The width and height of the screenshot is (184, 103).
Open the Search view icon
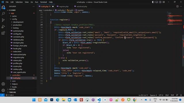tap(3, 14)
